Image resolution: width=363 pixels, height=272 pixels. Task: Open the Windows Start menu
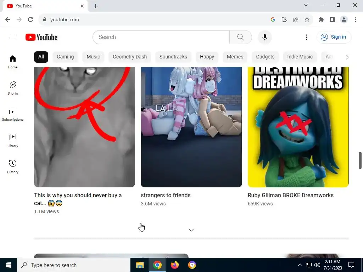[x=9, y=265]
